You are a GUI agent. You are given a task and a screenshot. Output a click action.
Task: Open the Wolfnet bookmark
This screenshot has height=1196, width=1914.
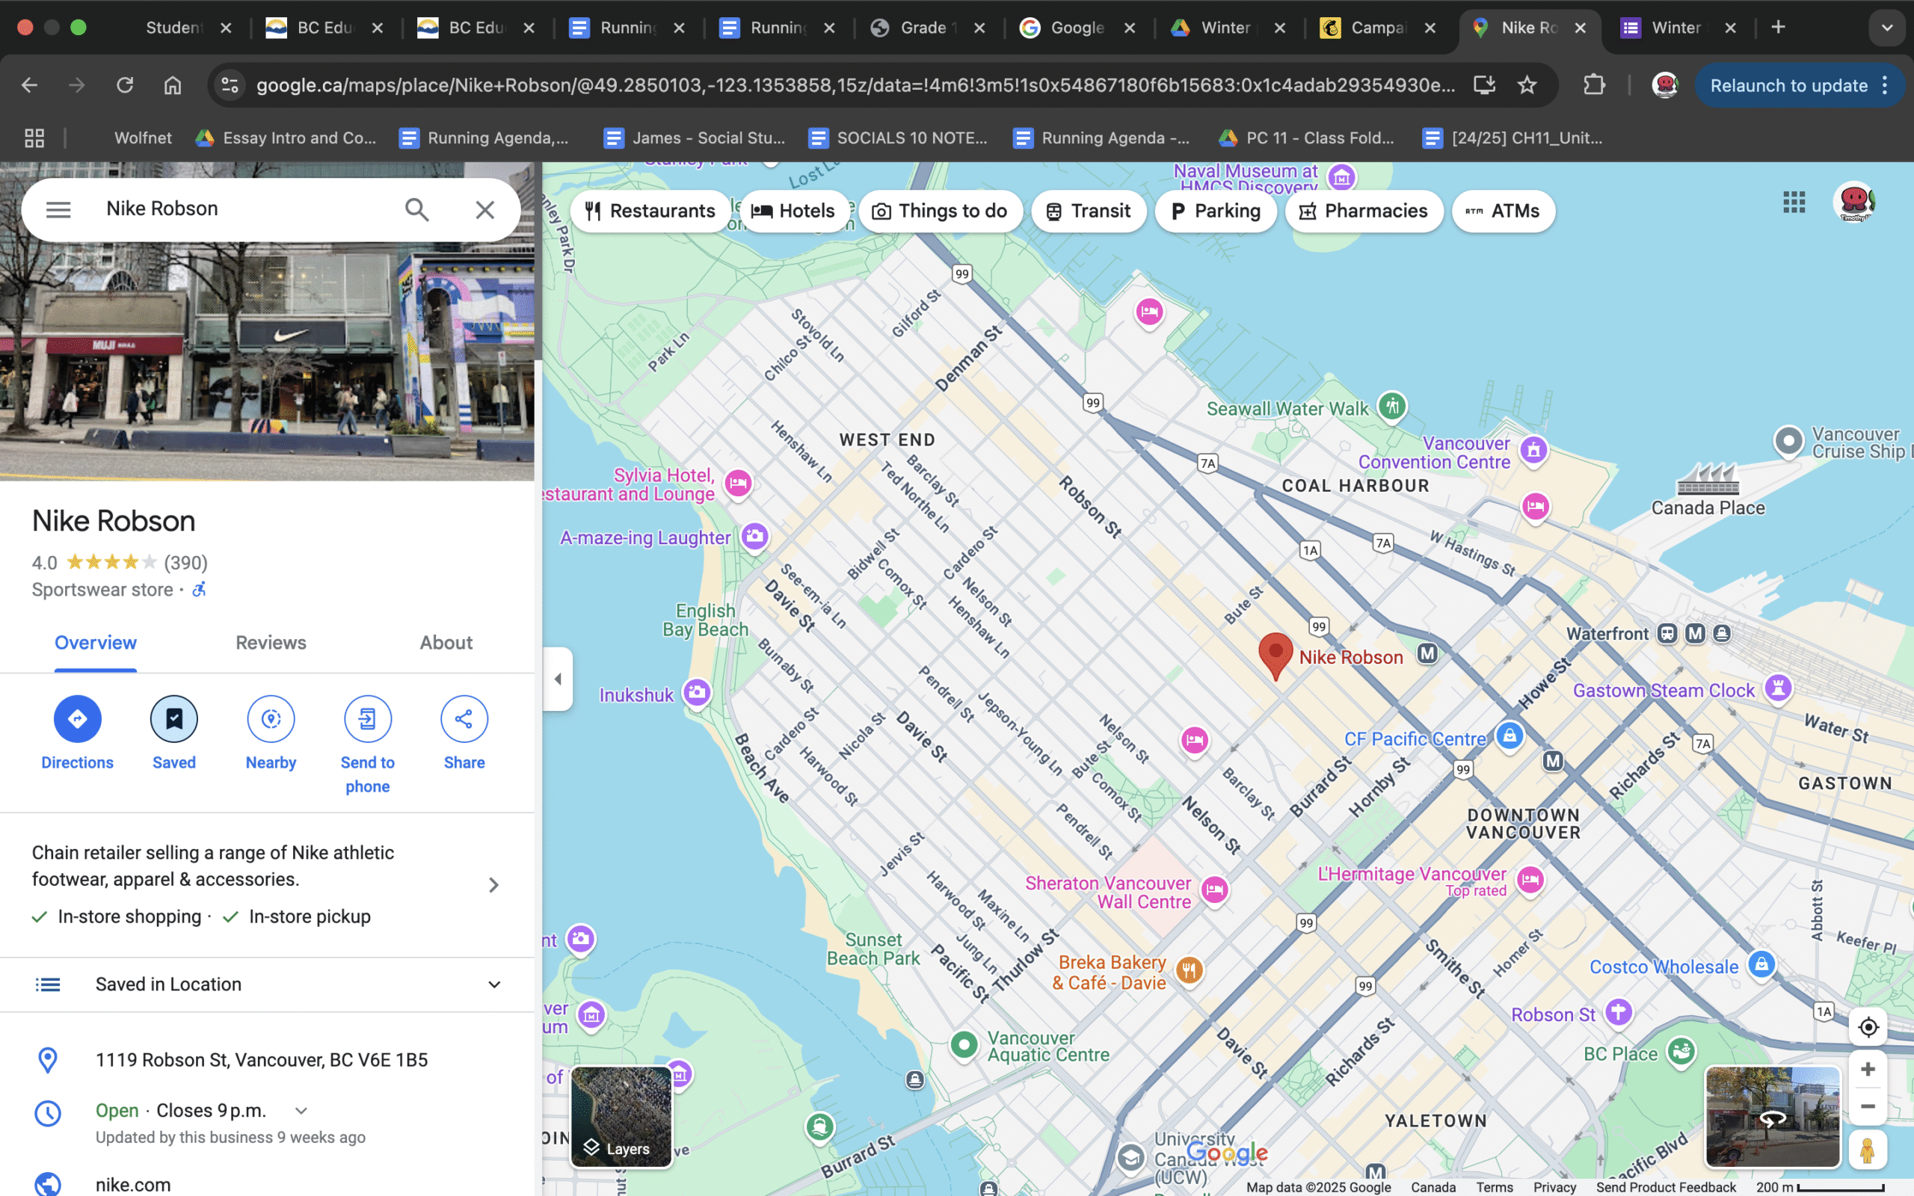[x=142, y=138]
